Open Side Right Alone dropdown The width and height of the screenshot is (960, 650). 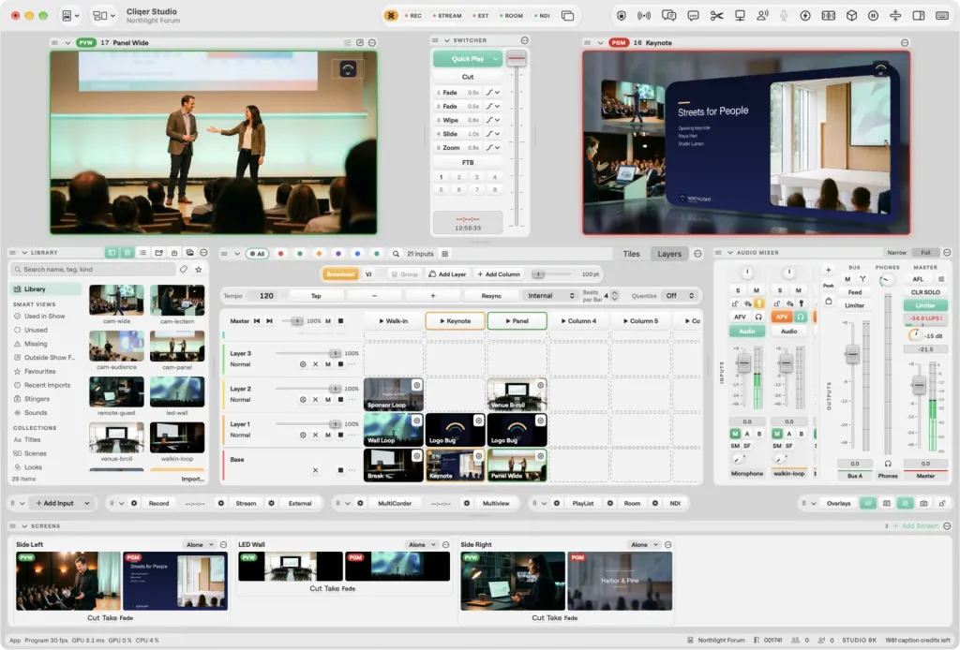[644, 545]
